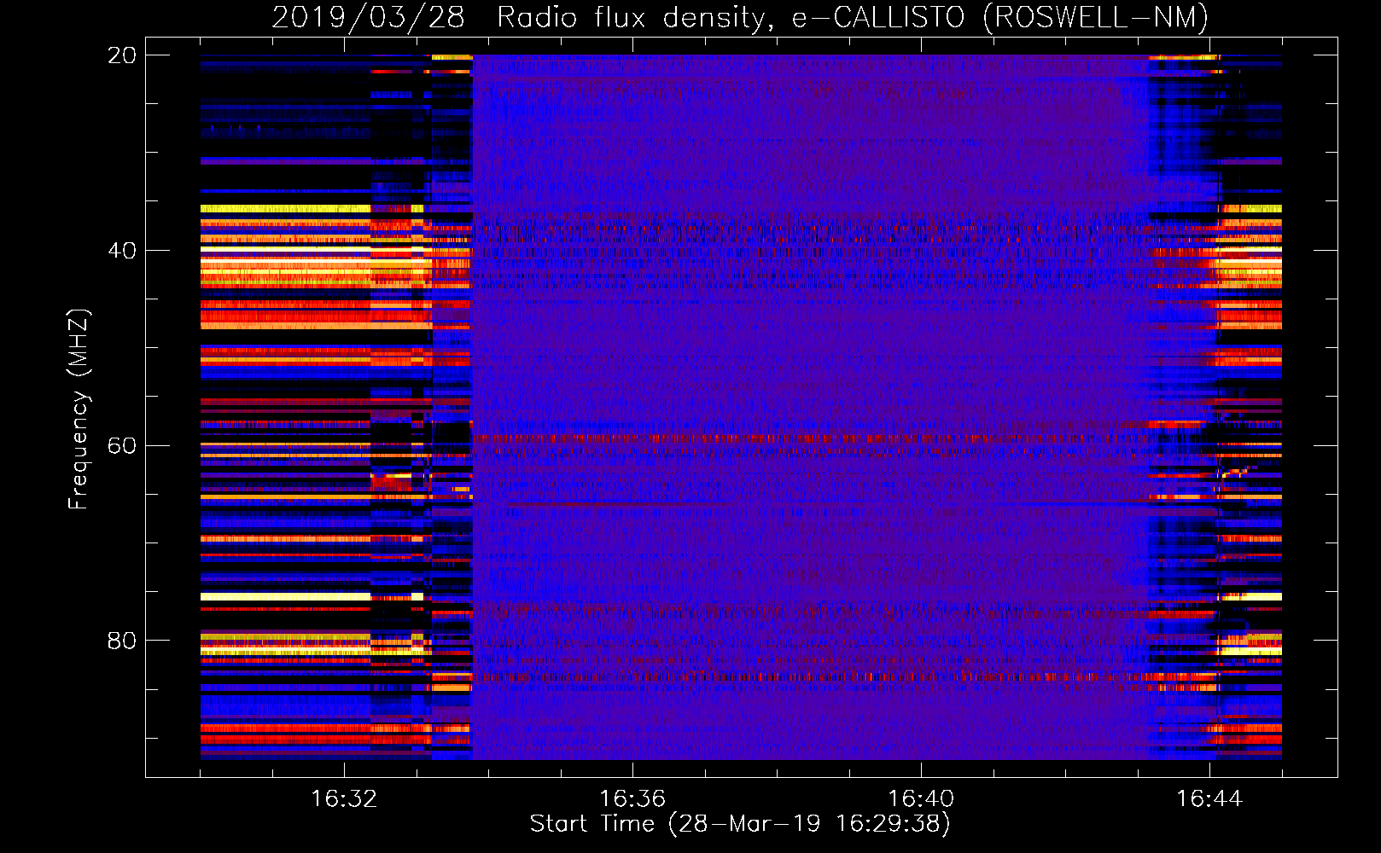Click the '60' frequency tick label
The height and width of the screenshot is (853, 1381).
122,446
